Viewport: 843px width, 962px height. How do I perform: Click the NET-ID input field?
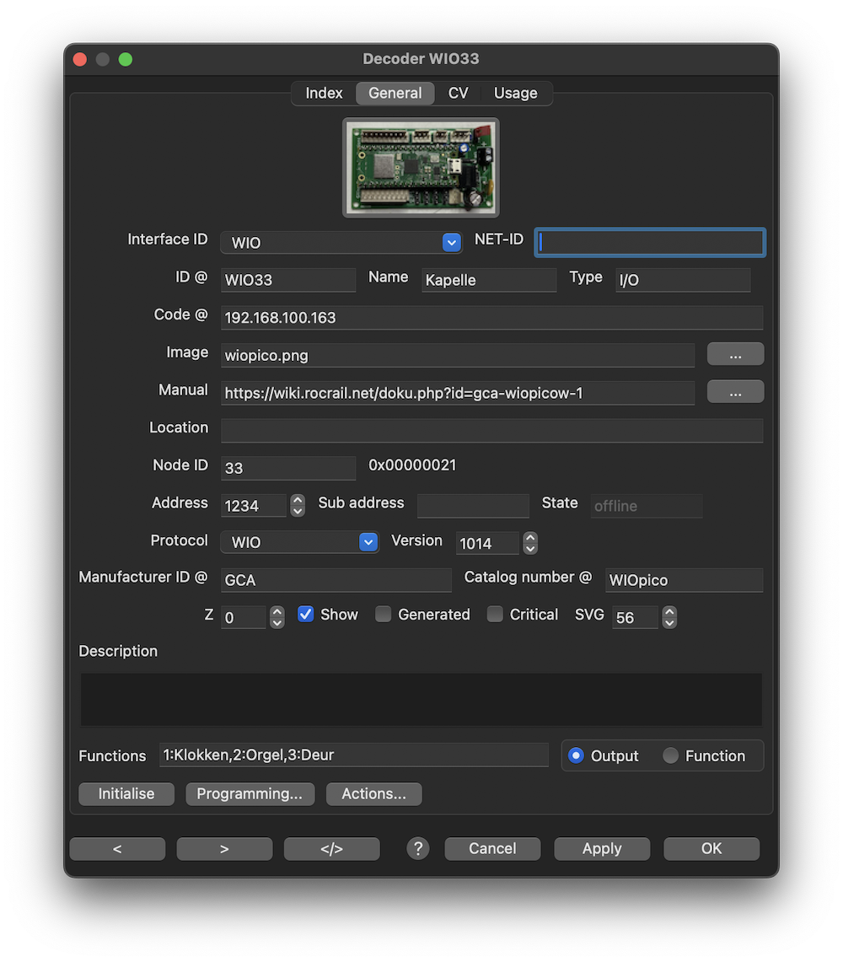point(650,243)
